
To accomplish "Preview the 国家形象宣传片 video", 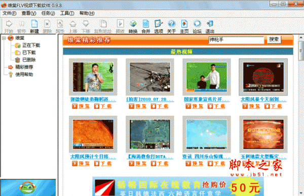I will tap(195, 106).
